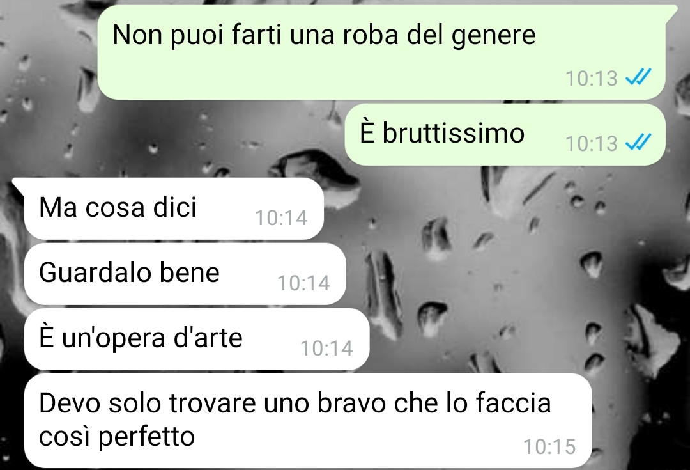Image resolution: width=690 pixels, height=470 pixels.
Task: Click the 10:13 timestamp next to È bruttissimo
Action: (x=592, y=144)
